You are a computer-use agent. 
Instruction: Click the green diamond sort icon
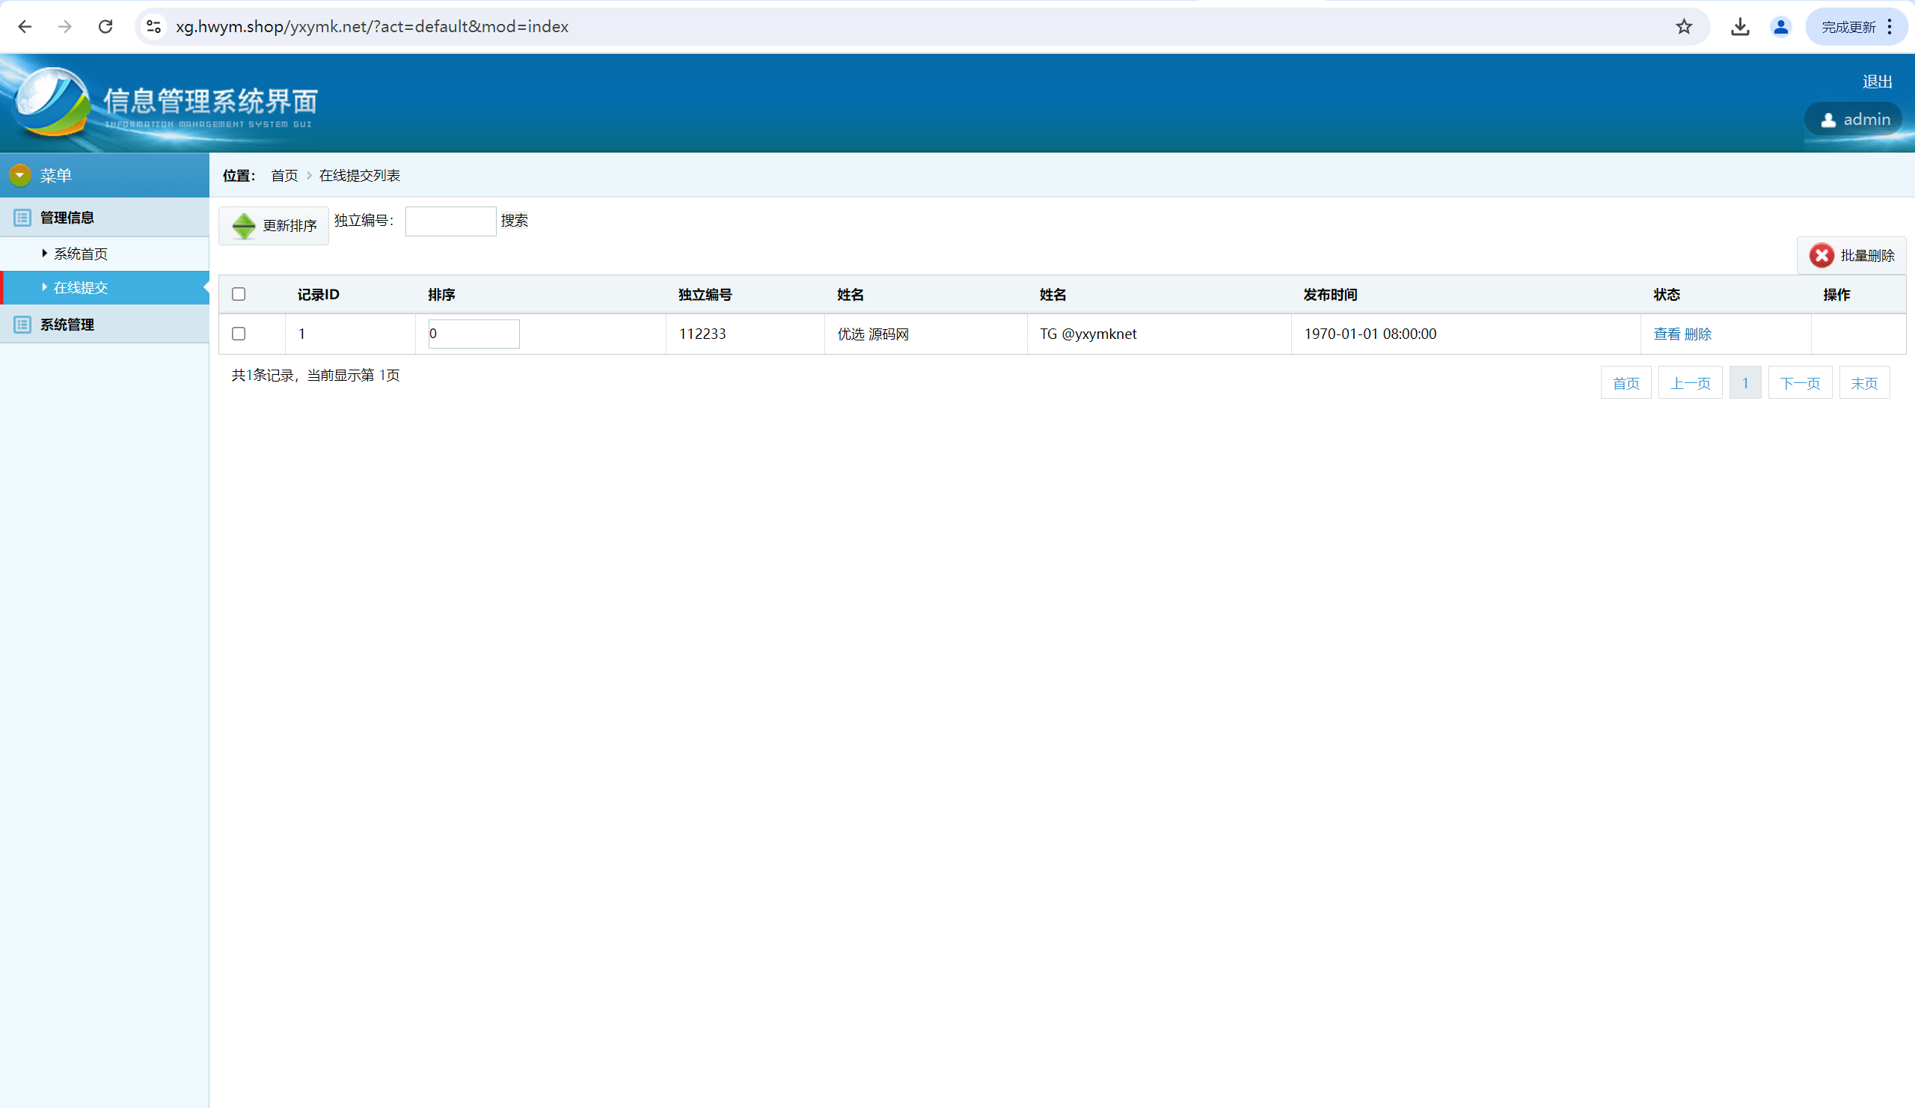(x=244, y=226)
